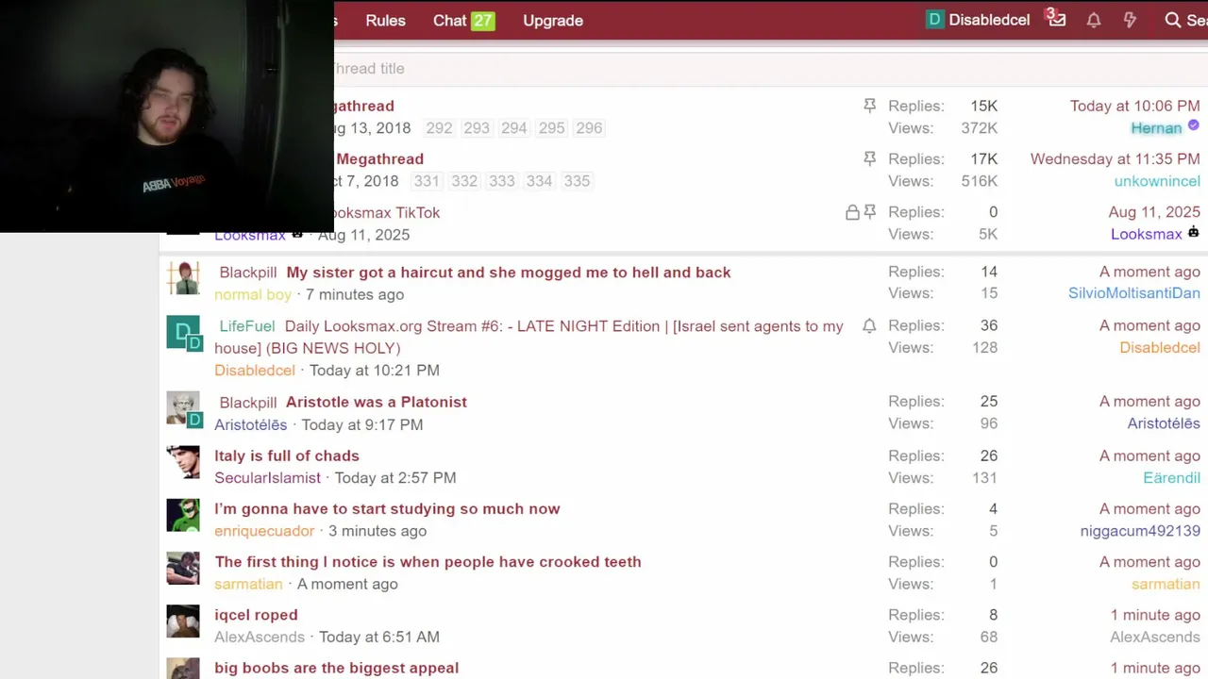
Task: Open author profile enriquecuador
Action: click(x=263, y=531)
